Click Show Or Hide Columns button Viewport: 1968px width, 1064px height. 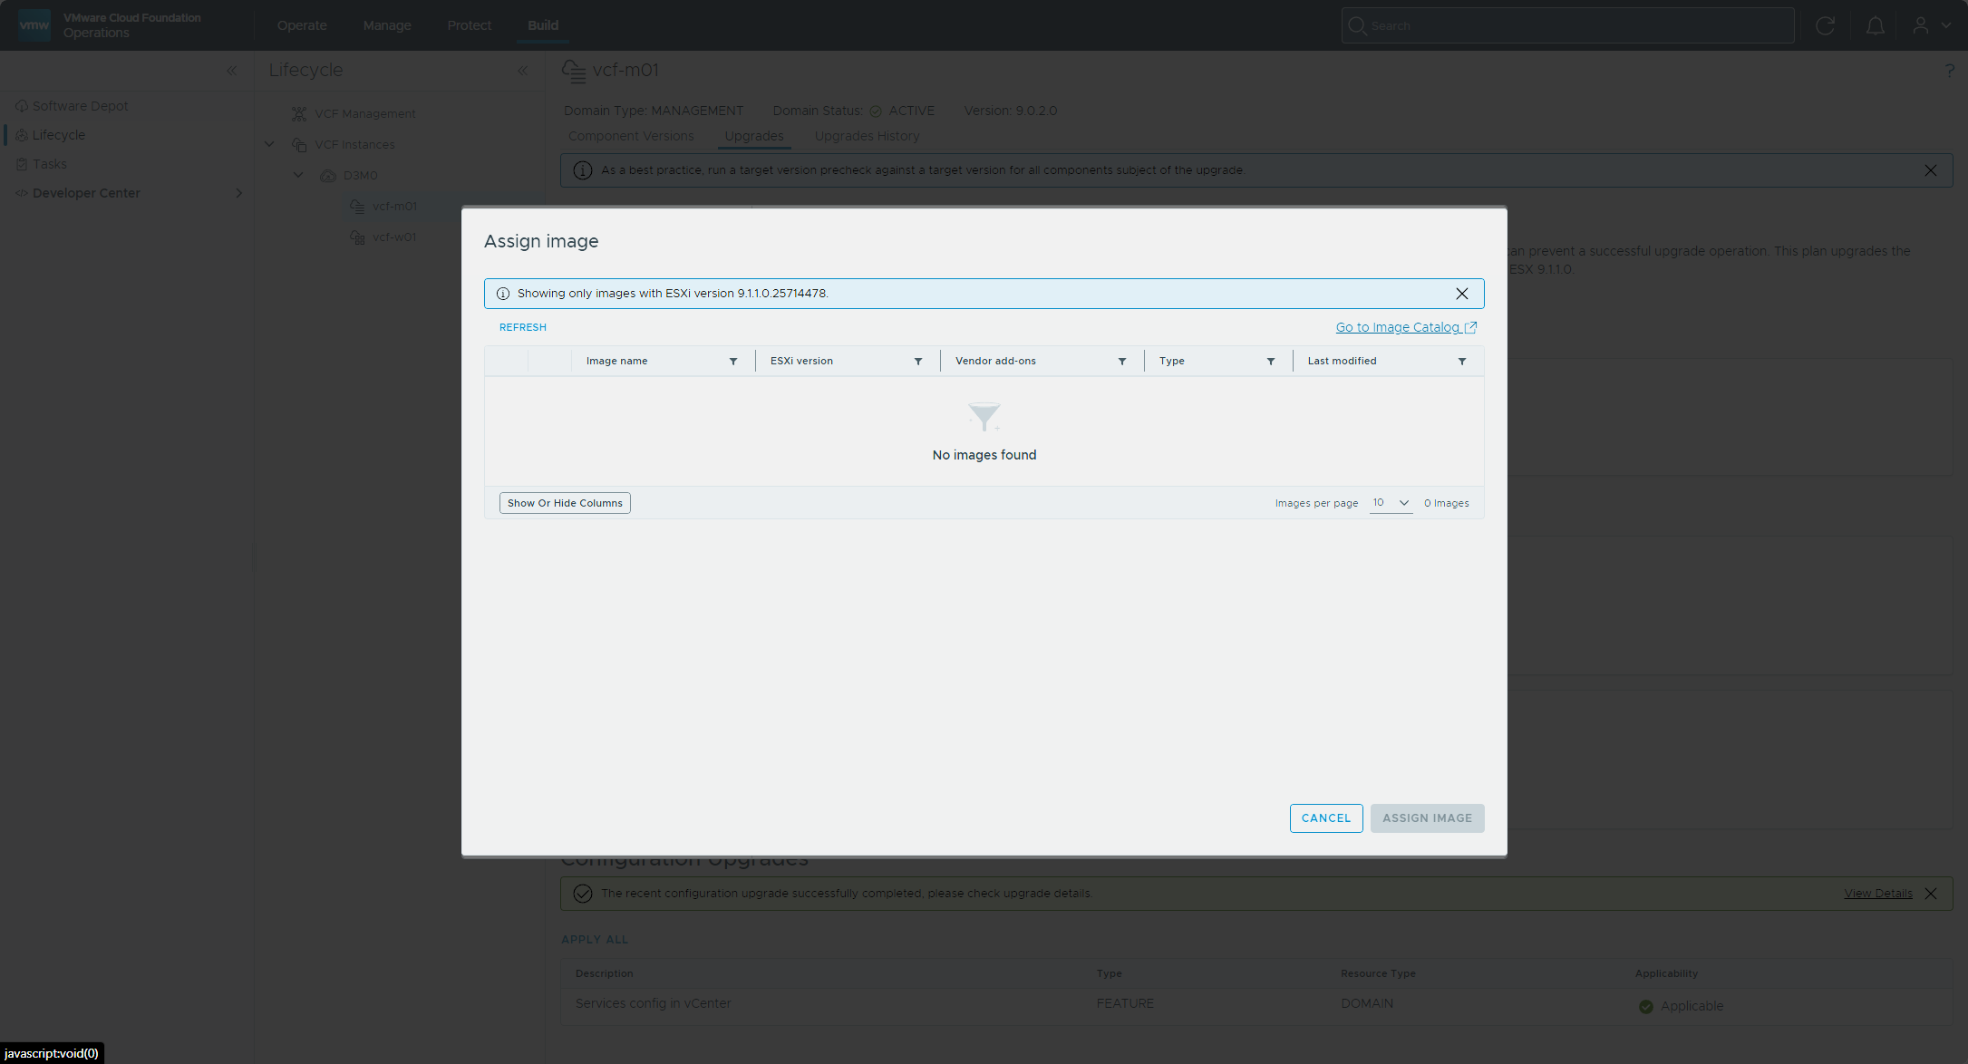565,503
